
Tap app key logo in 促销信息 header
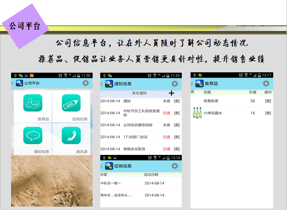coord(109,166)
